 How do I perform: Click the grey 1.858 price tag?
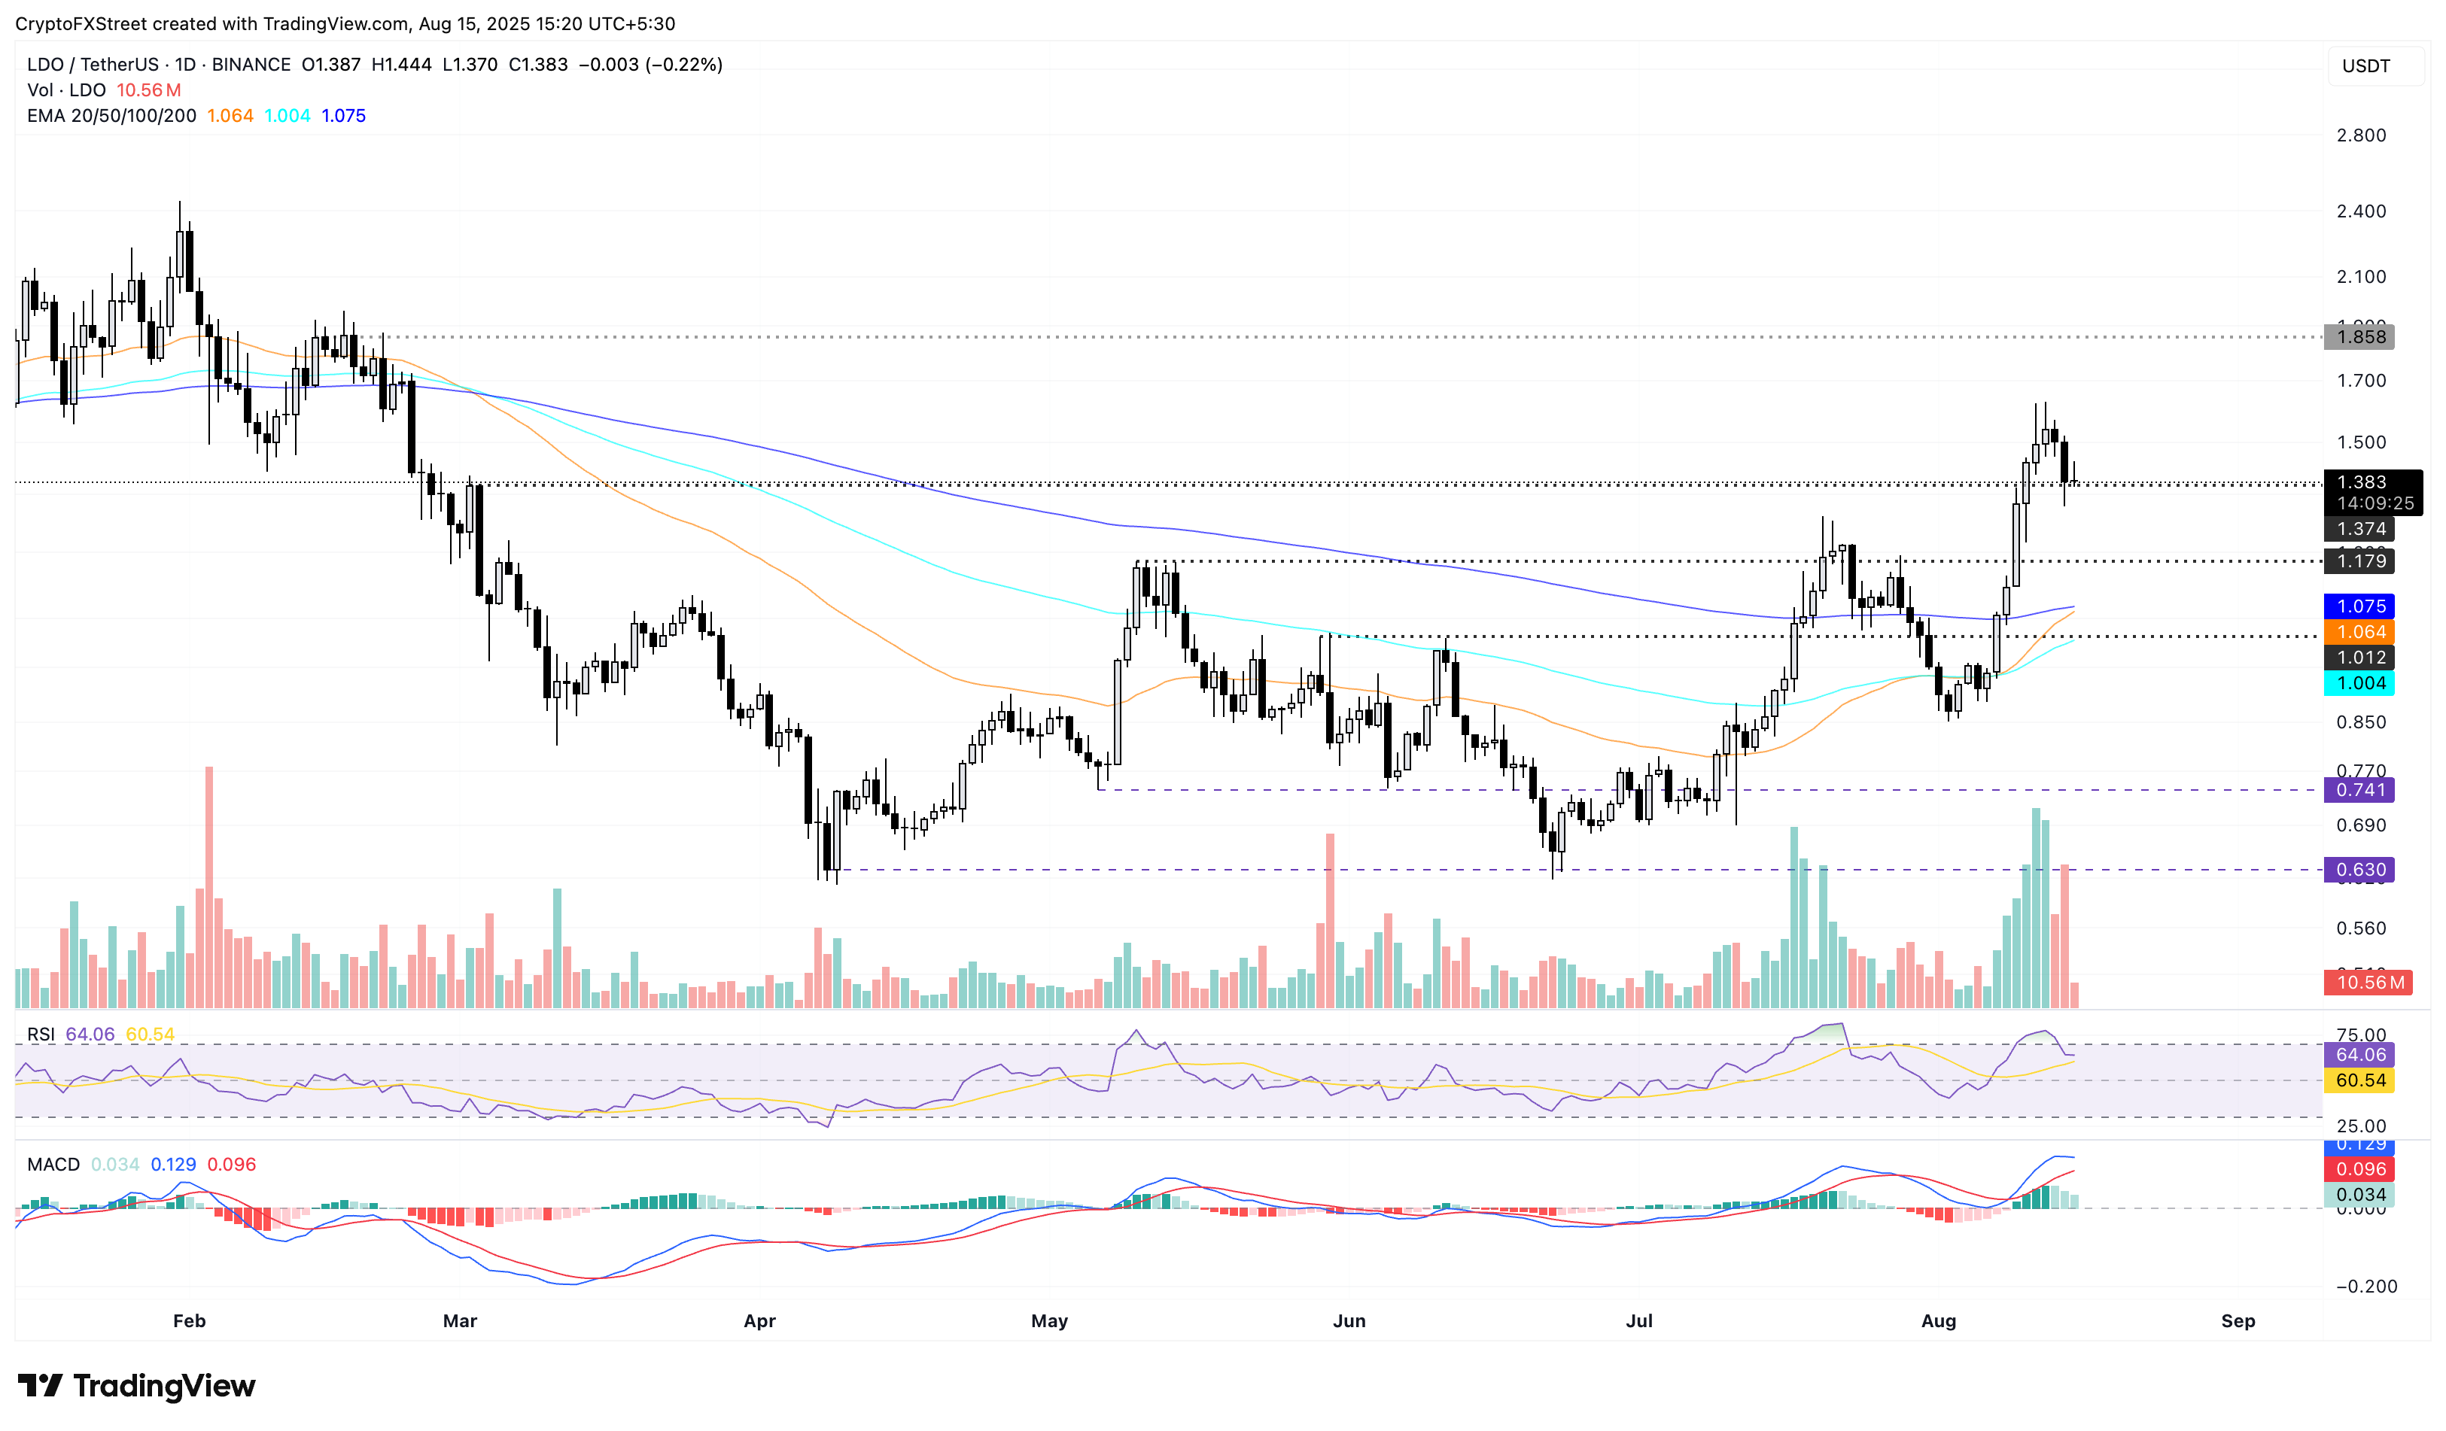(2359, 336)
